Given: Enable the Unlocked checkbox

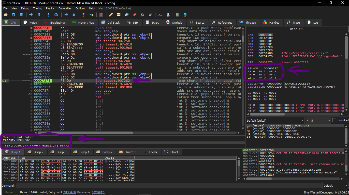Looking at the screenshot, I should [x=334, y=120].
